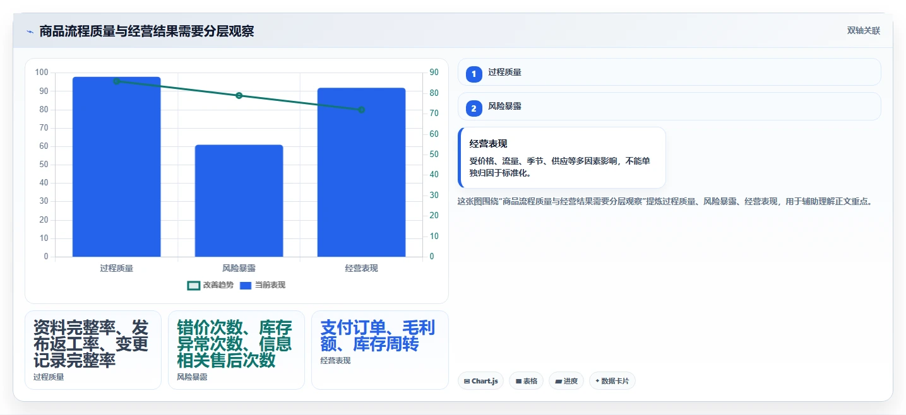Click the page title 商品流程质量与经营结果需要分层观察
Image resolution: width=906 pixels, height=415 pixels.
[x=146, y=31]
